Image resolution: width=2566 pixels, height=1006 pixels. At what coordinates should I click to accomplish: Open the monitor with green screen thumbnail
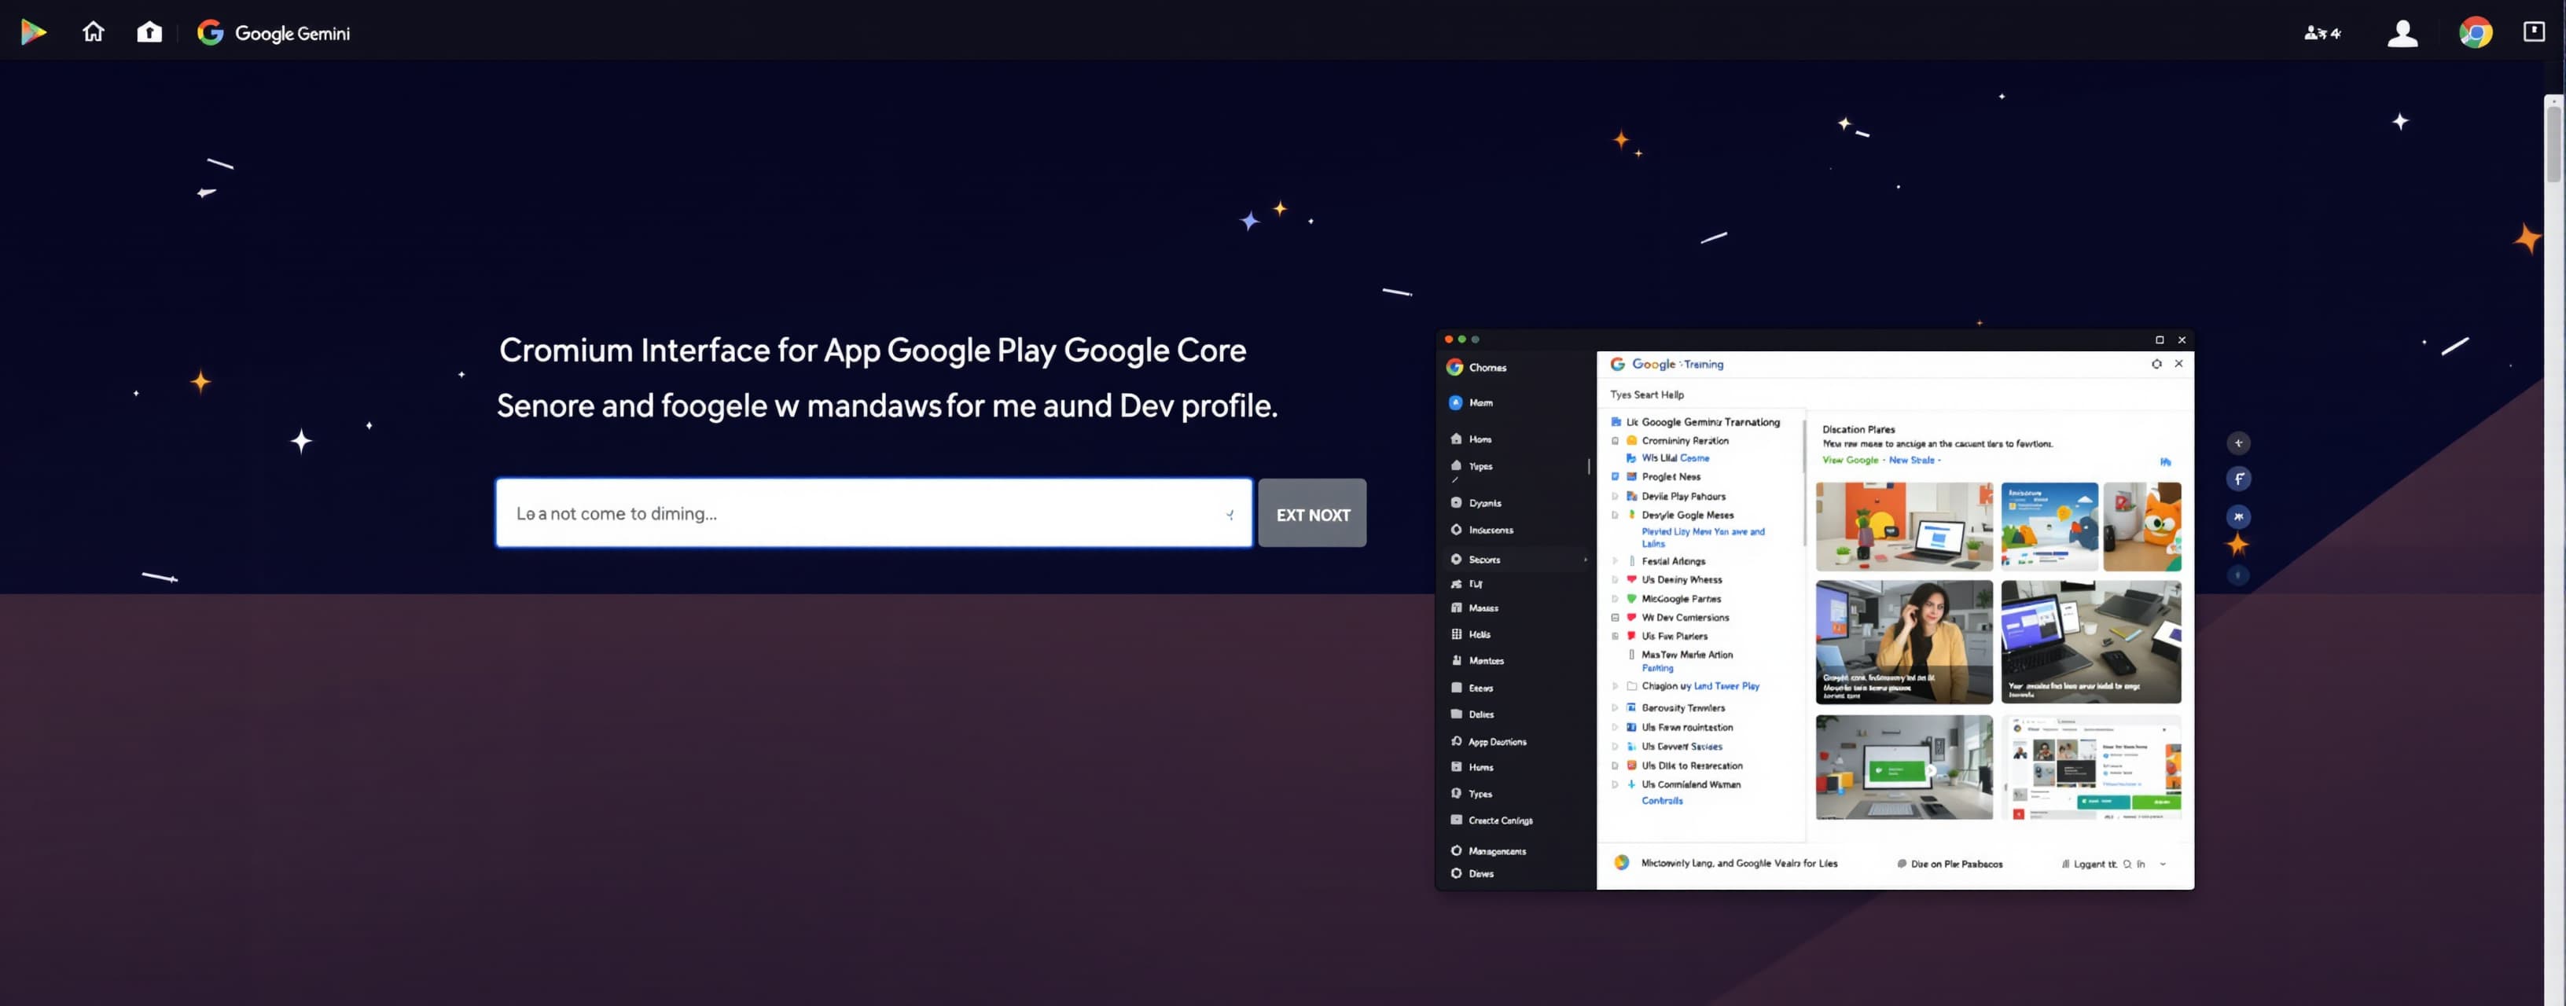[1903, 767]
